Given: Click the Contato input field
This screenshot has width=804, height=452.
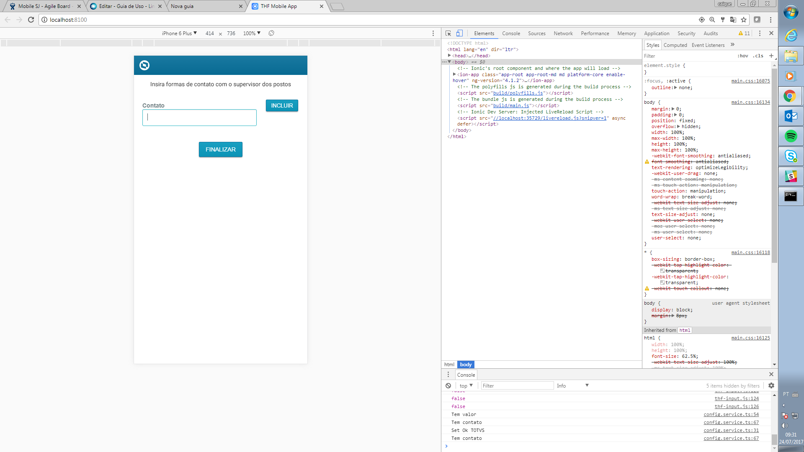Looking at the screenshot, I should tap(199, 118).
